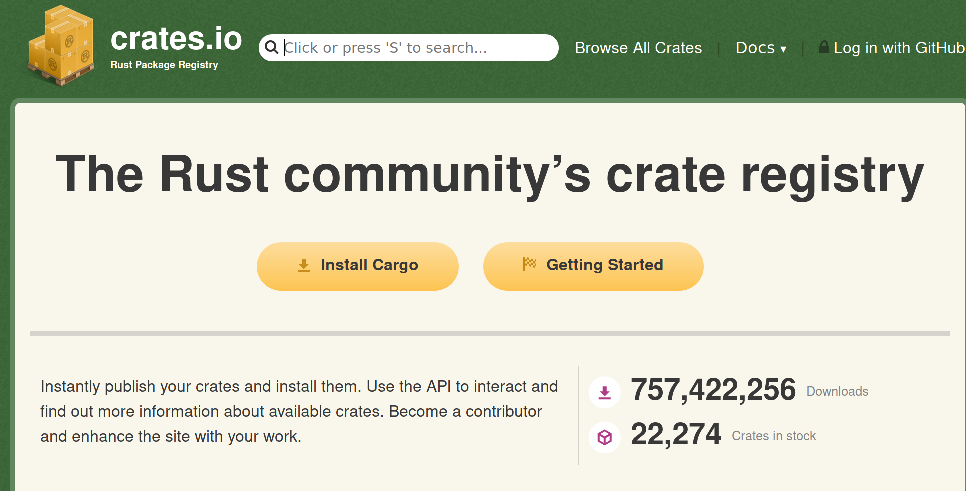The image size is (966, 491).
Task: Click the crates.io site title
Action: click(x=176, y=38)
